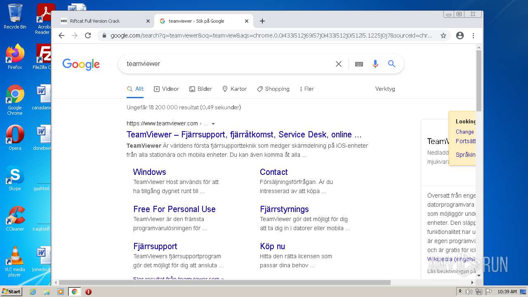
Task: Open the Chrome three-dot menu
Action: [473, 35]
